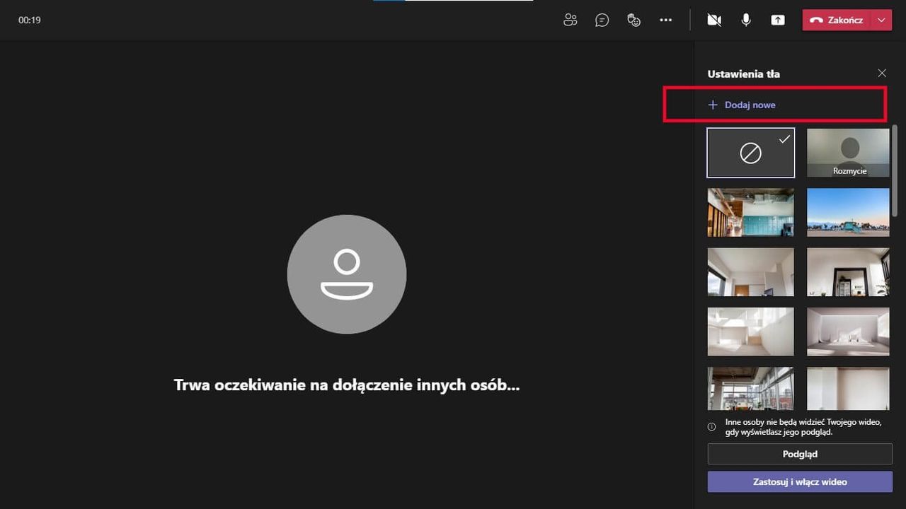Turn on the camera icon
The image size is (906, 509).
[714, 20]
